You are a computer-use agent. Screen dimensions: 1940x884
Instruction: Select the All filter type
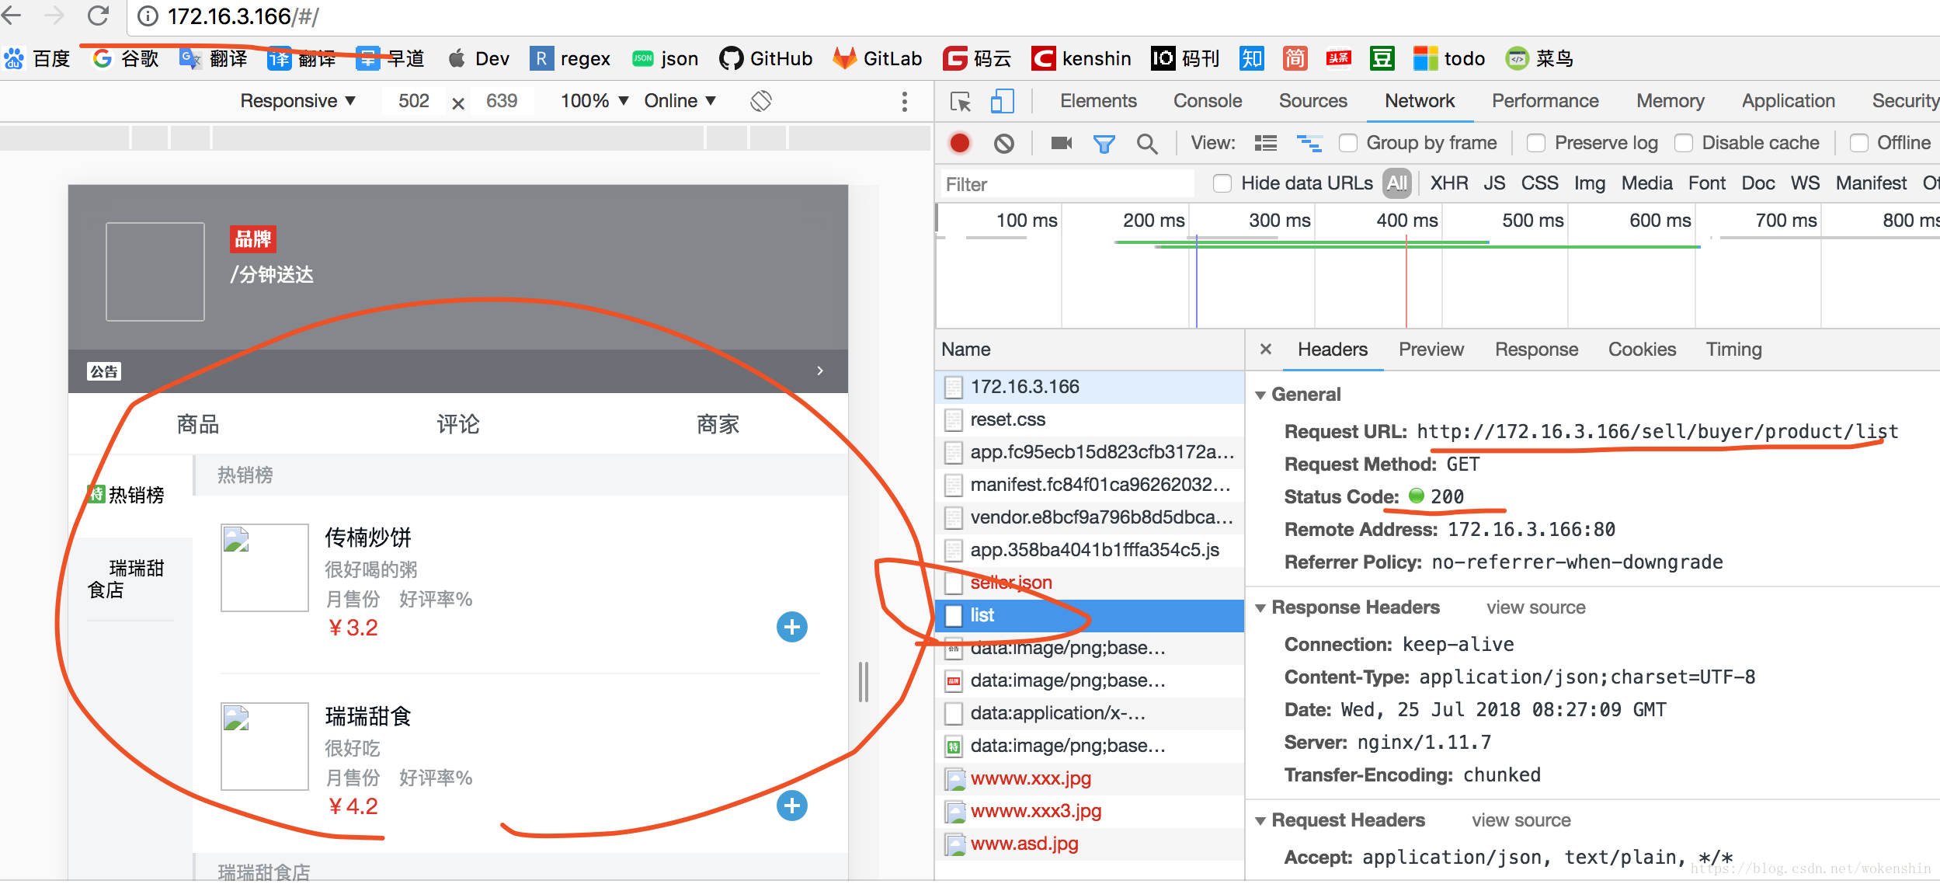[1397, 183]
